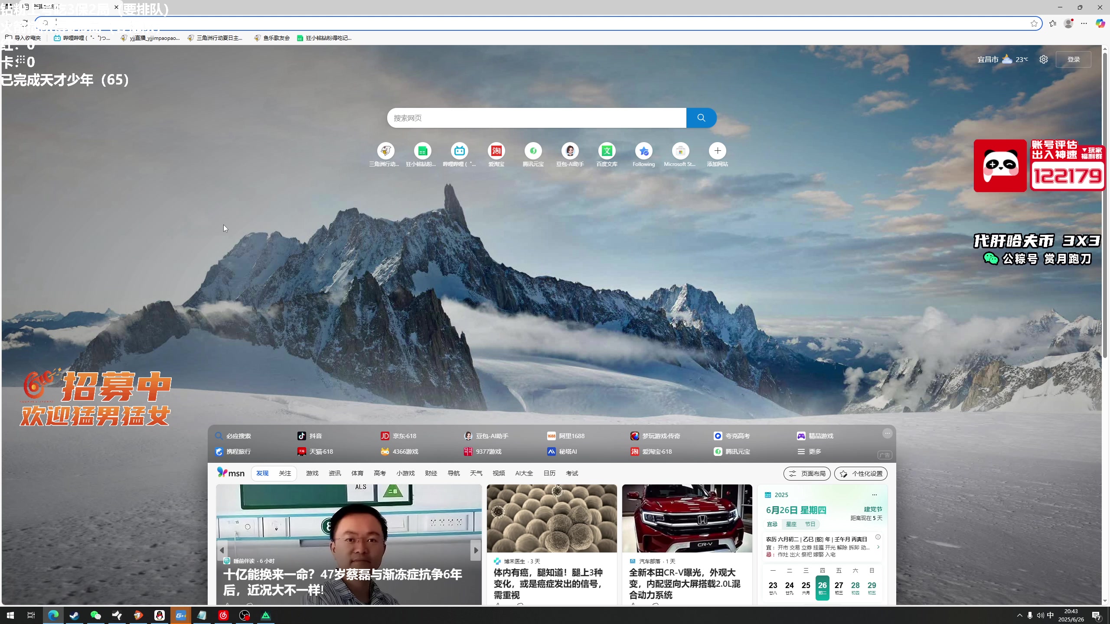Show hidden system tray icons
1110x624 pixels.
tap(1019, 615)
